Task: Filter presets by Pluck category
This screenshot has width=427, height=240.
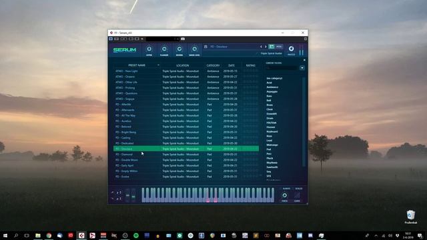Action: pos(270,158)
